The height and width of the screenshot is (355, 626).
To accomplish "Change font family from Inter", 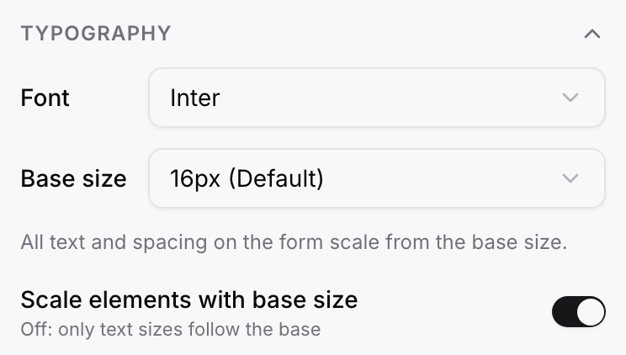I will (377, 98).
